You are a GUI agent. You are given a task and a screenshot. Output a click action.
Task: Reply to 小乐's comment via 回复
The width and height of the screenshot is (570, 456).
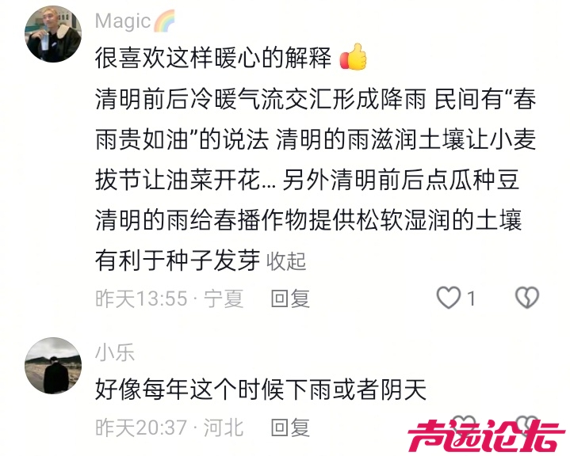(x=290, y=427)
